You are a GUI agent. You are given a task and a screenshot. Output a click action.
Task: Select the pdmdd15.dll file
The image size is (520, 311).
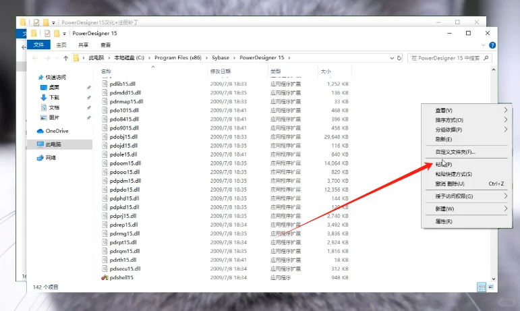(125, 92)
